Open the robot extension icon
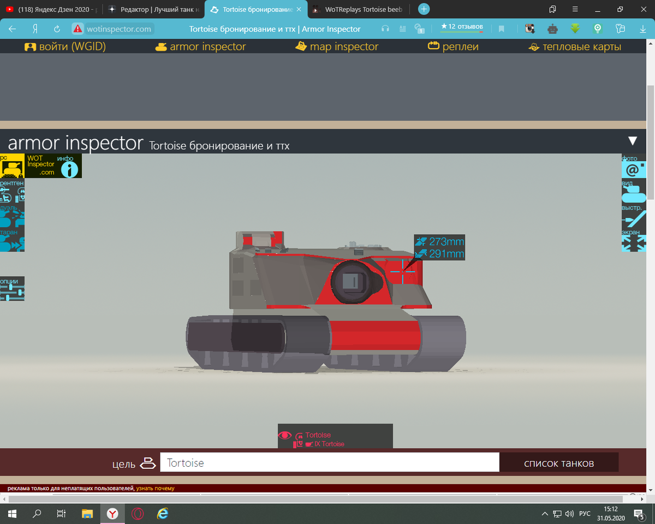Image resolution: width=655 pixels, height=524 pixels. click(553, 29)
